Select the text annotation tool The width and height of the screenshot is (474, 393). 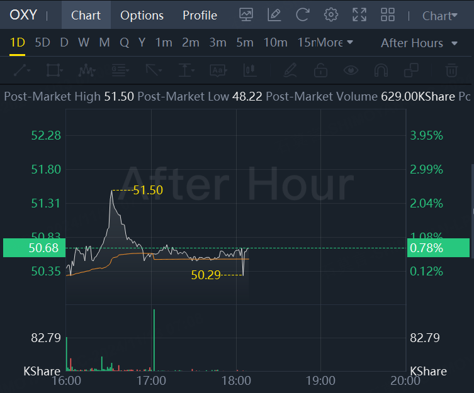pos(218,70)
